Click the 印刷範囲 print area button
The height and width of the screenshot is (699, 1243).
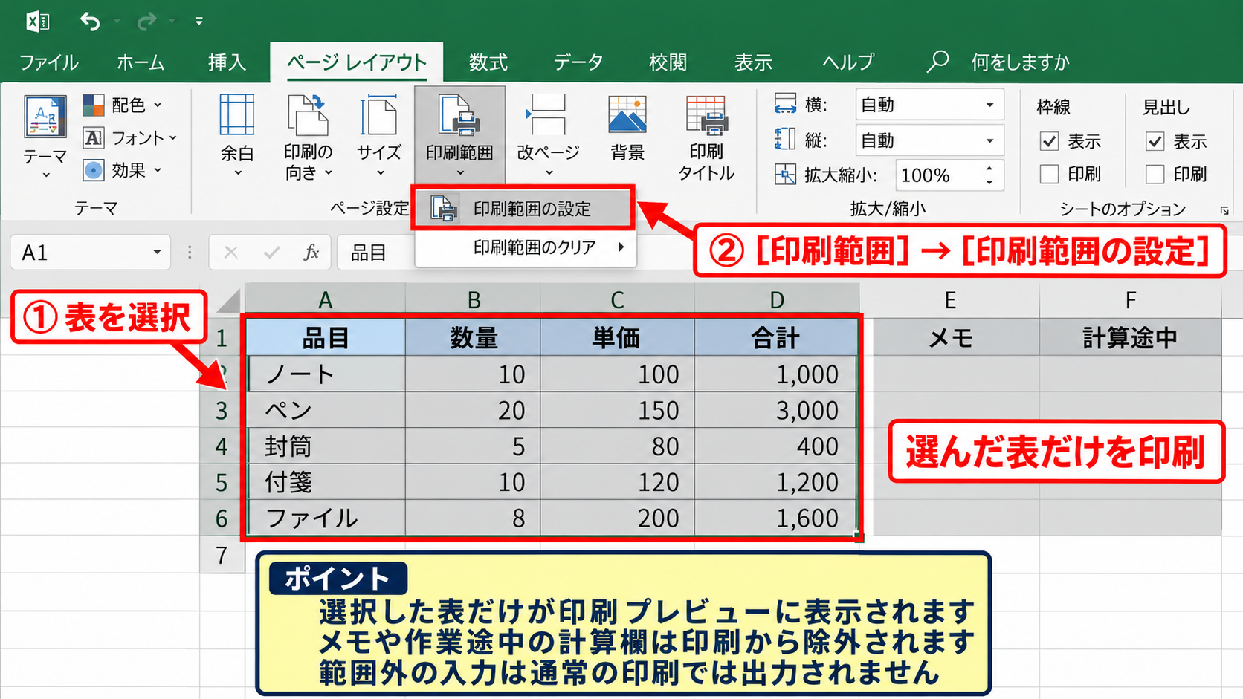click(x=459, y=134)
